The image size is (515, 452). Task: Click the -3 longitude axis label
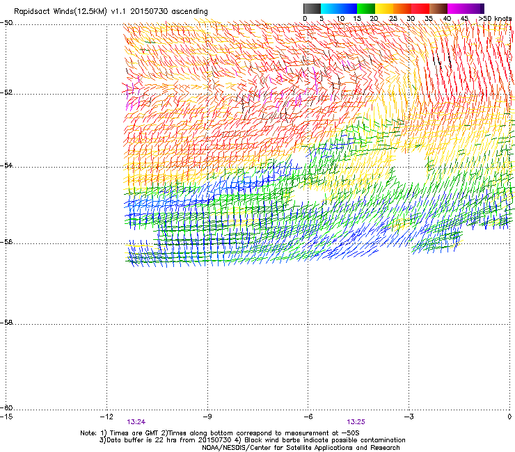[x=409, y=417]
